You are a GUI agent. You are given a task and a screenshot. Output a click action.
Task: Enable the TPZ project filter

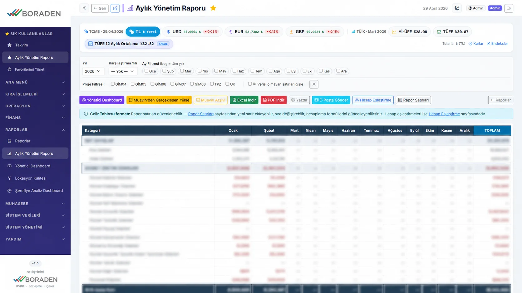pyautogui.click(x=212, y=84)
